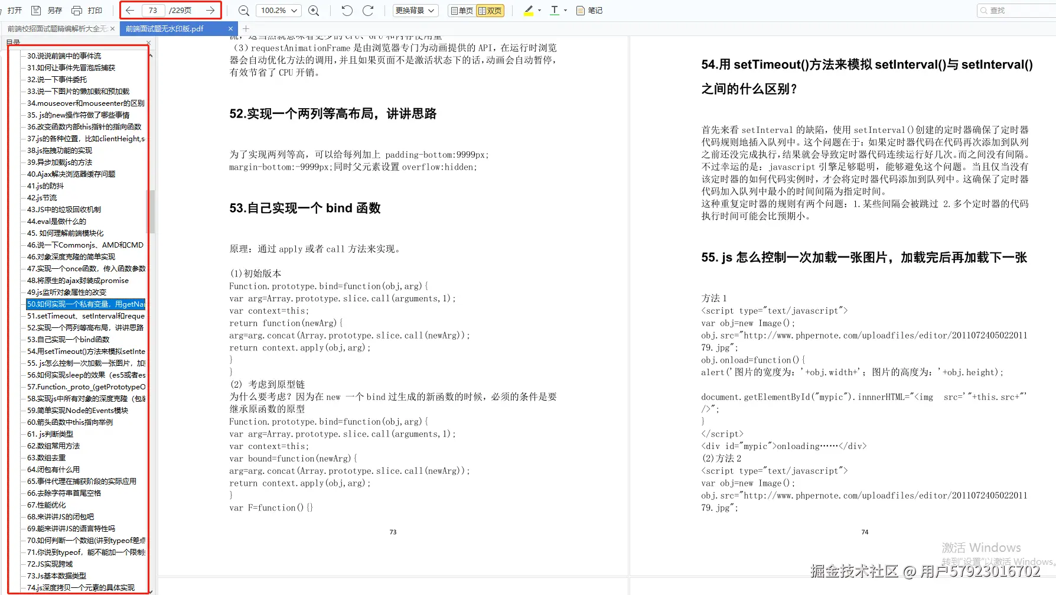The image size is (1056, 595).
Task: Open the 100.2% zoom level dropdown
Action: click(x=279, y=11)
